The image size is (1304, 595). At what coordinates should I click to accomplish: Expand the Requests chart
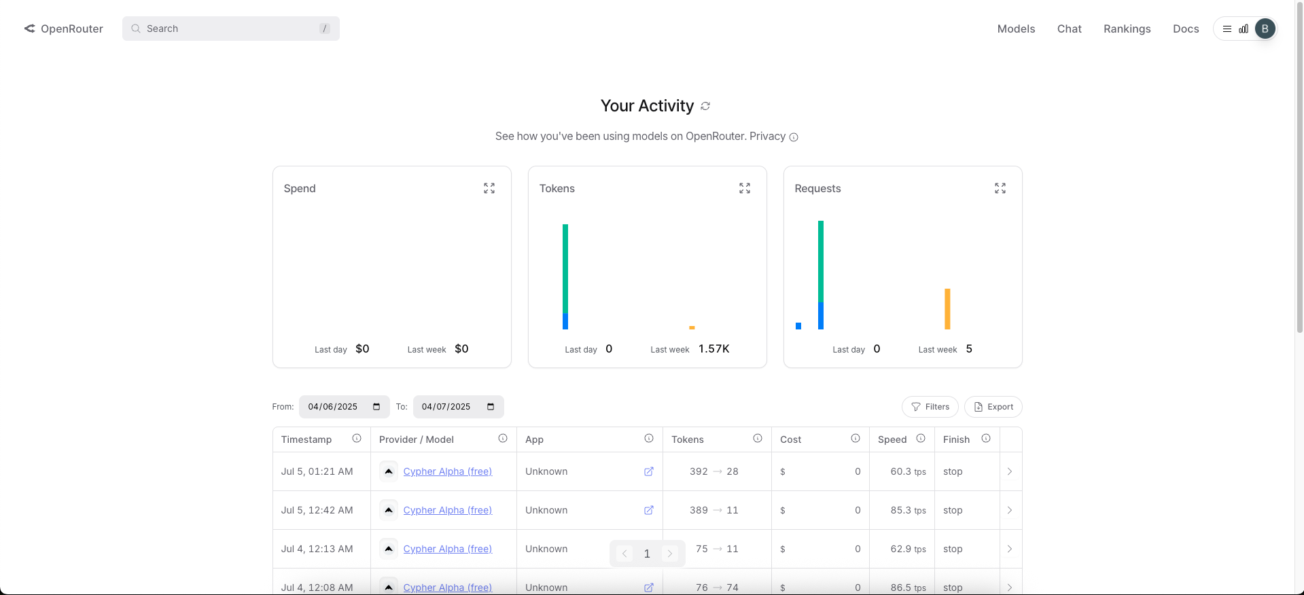[1000, 188]
